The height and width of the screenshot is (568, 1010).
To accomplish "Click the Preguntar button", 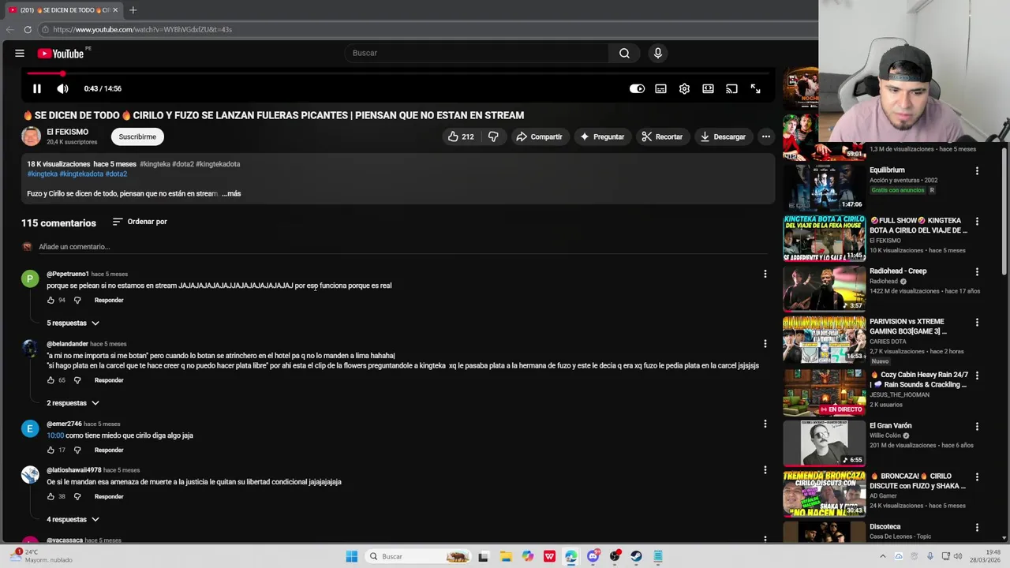I will pos(602,136).
